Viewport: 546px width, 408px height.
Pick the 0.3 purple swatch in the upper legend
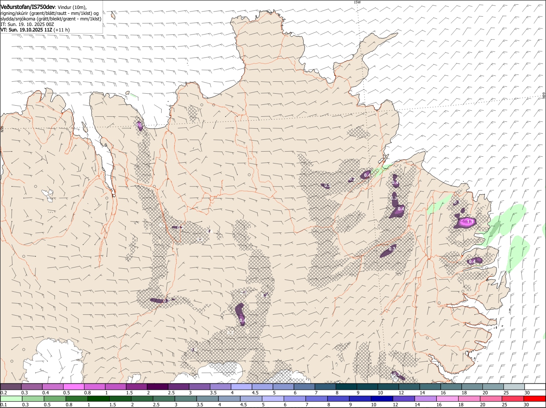tap(32, 387)
